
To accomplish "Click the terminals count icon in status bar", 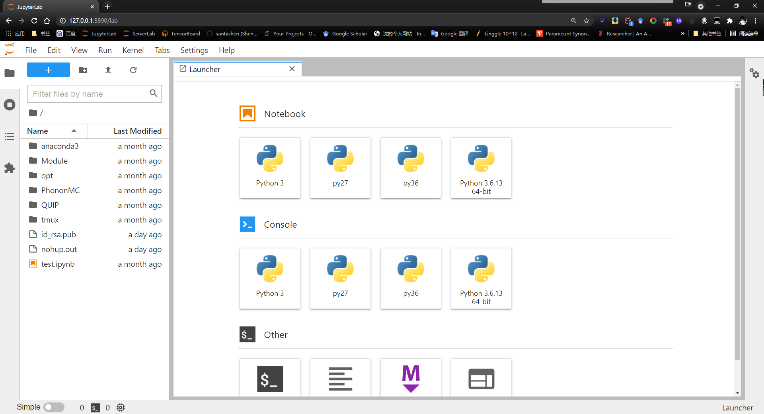I will (x=95, y=408).
